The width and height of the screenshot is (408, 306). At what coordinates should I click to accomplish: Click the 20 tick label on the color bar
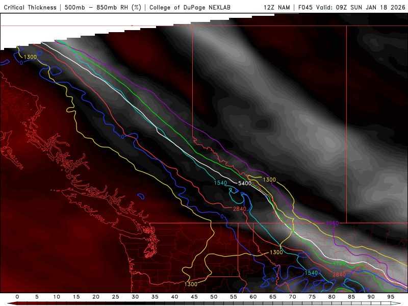click(x=96, y=297)
